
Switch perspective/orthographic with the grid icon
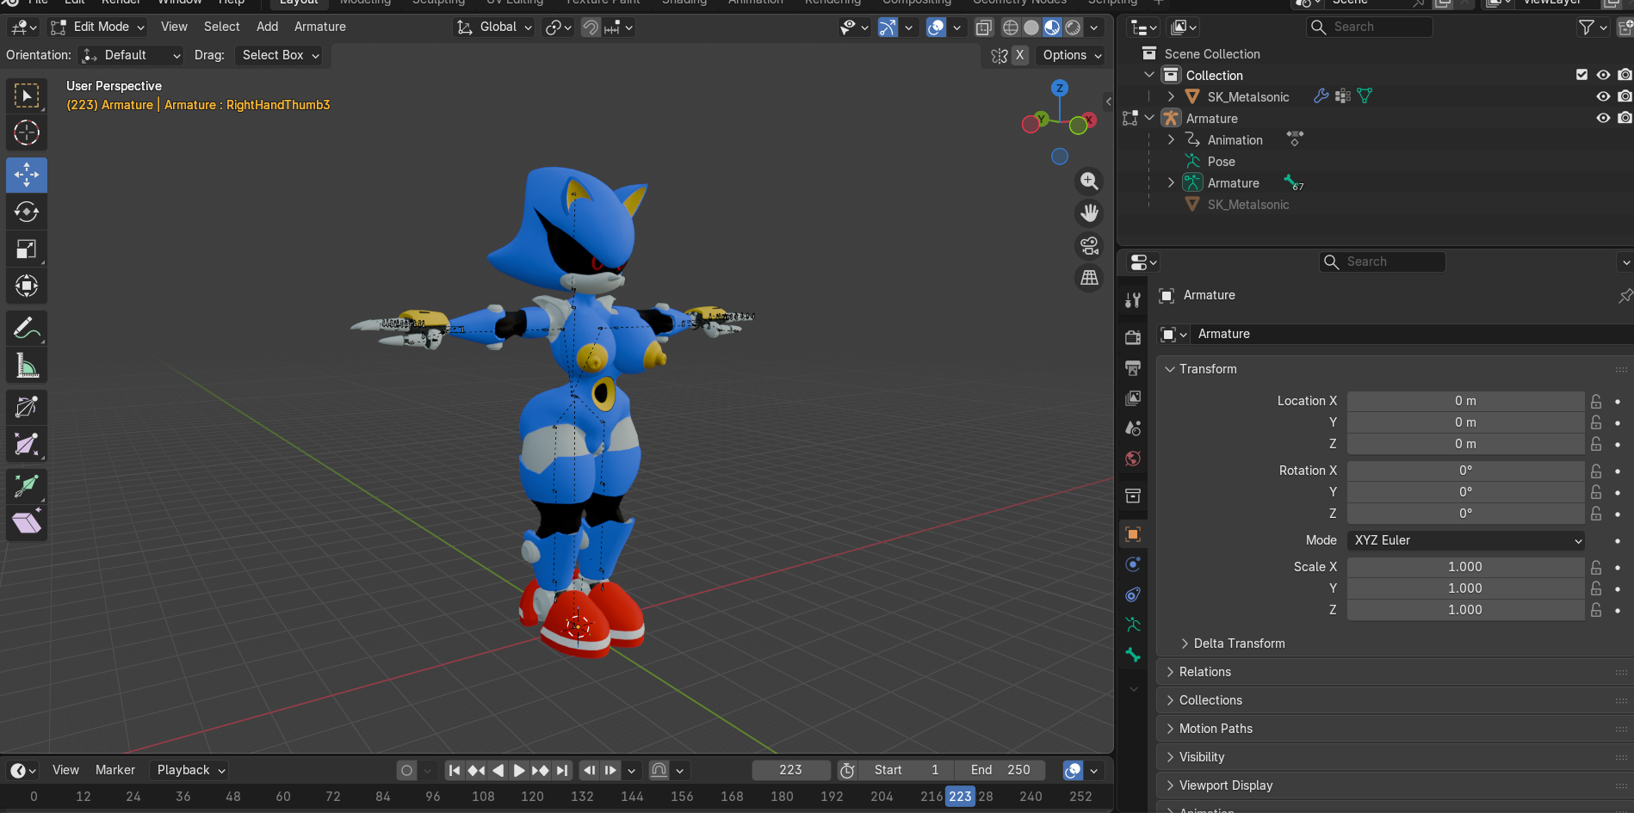click(x=1089, y=277)
